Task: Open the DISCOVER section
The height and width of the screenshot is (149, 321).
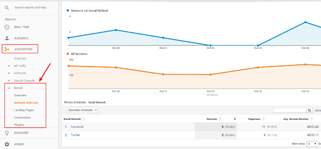Action: pos(21,133)
